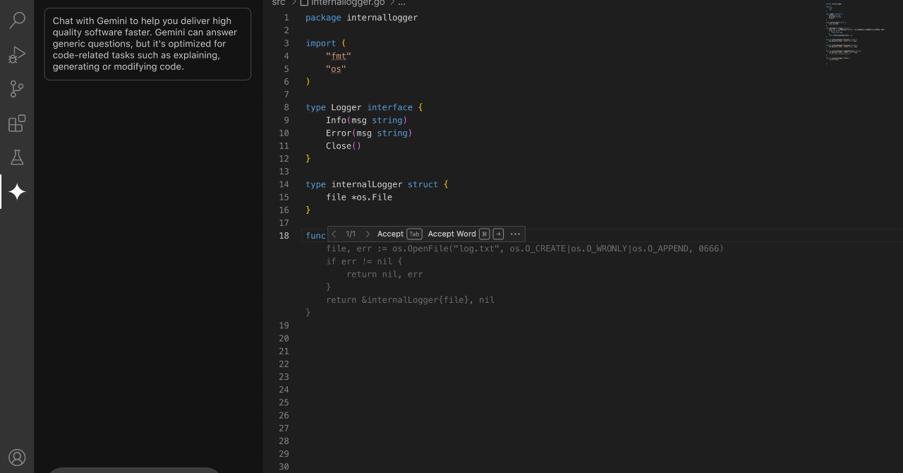Click the "fmt" import string
Screen dimensions: 903x473
pos(338,56)
